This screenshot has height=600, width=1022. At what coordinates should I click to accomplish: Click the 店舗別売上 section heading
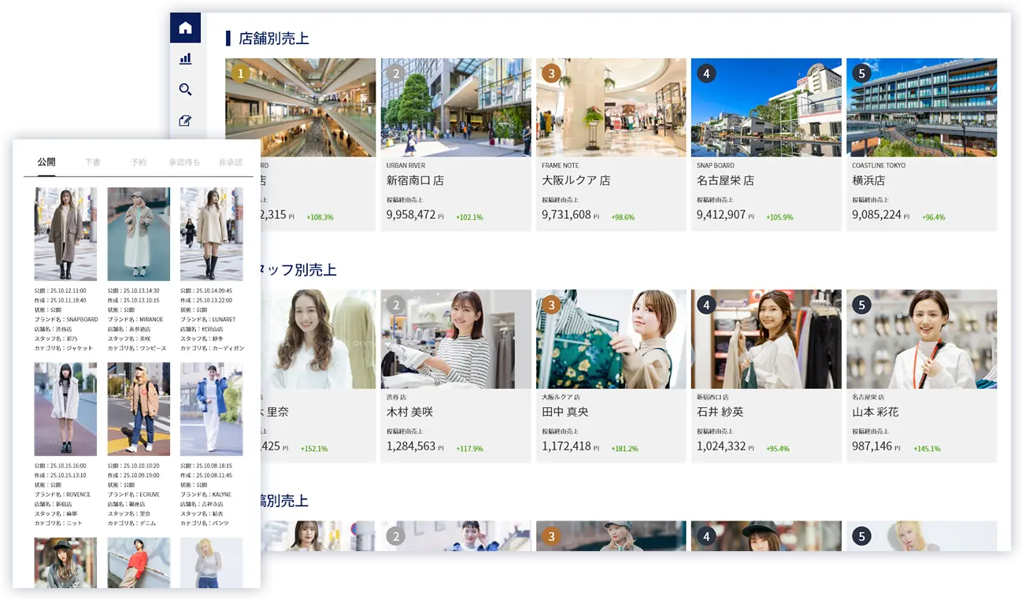click(274, 38)
